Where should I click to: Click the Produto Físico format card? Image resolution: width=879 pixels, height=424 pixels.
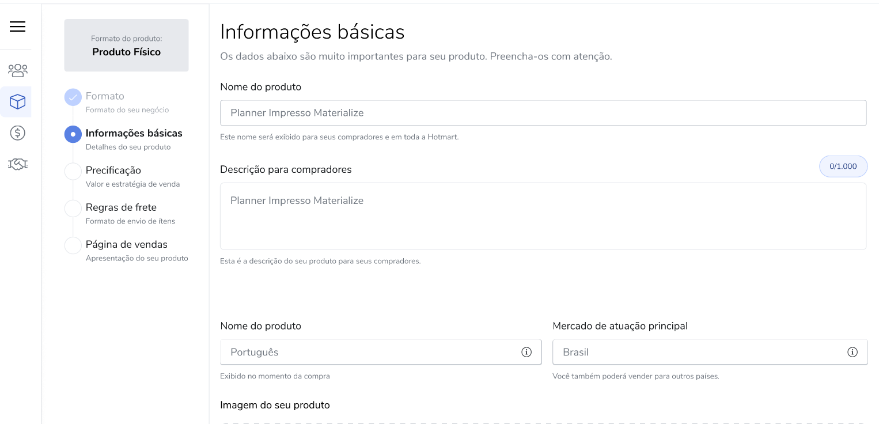[126, 46]
